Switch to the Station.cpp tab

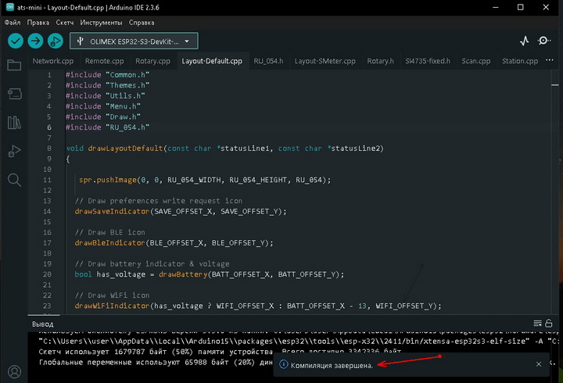point(520,61)
